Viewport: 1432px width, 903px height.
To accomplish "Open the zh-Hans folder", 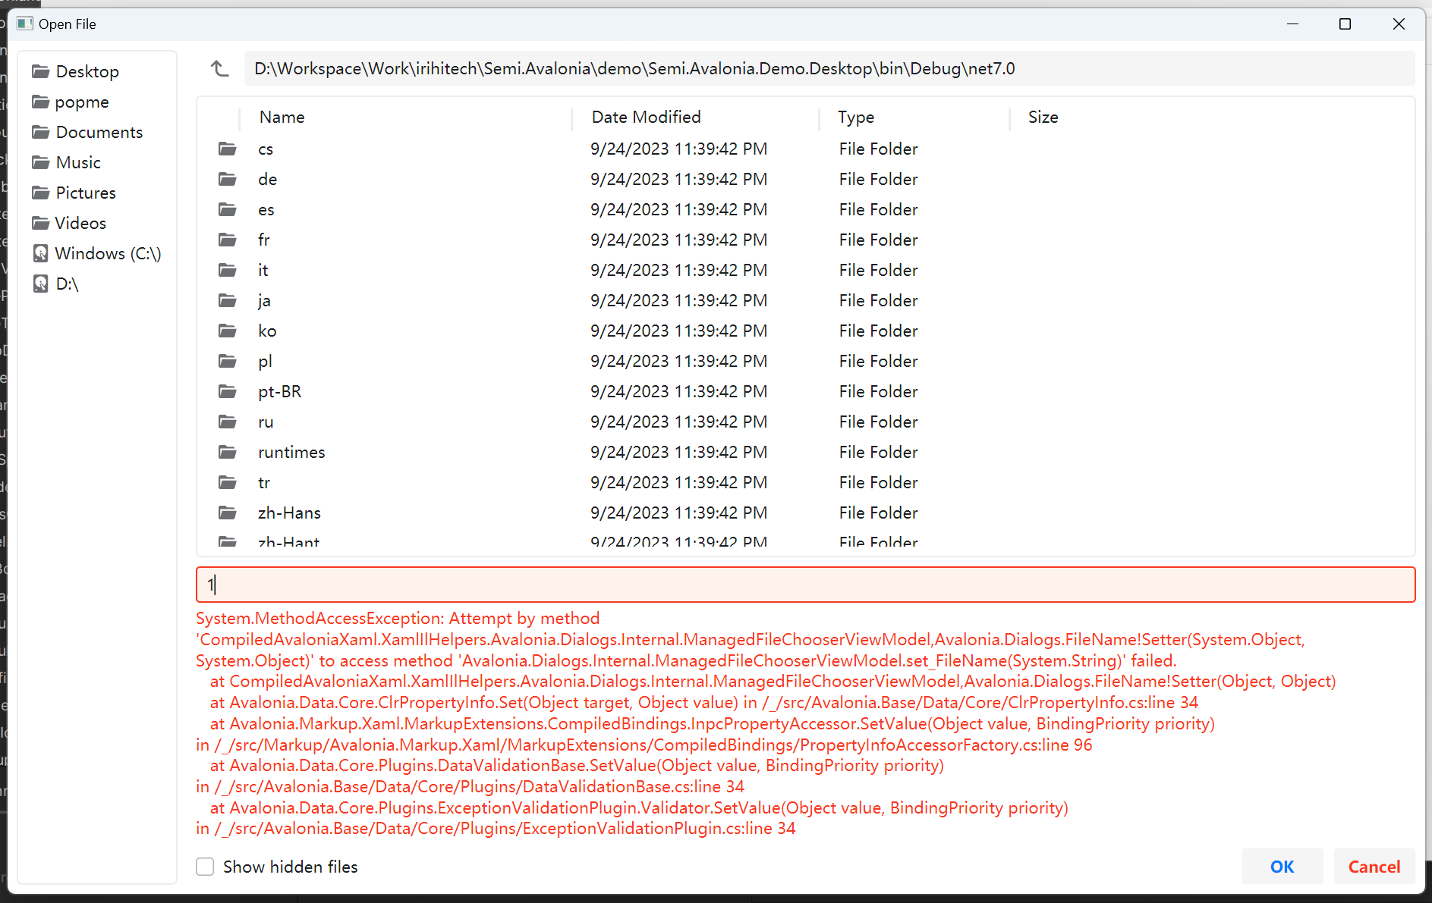I will [x=289, y=513].
